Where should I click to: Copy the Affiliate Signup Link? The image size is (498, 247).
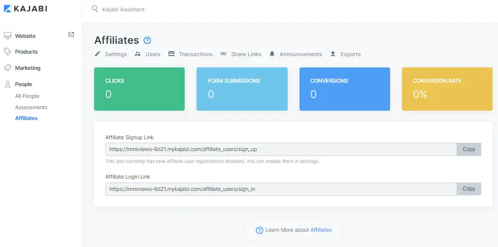[x=468, y=149]
